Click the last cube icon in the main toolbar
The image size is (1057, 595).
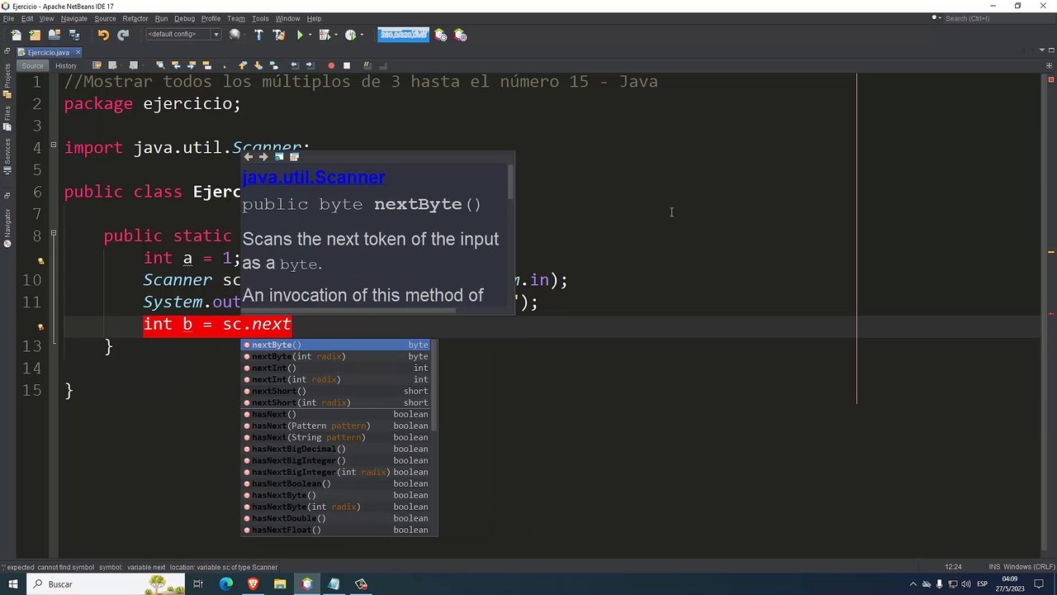[461, 35]
